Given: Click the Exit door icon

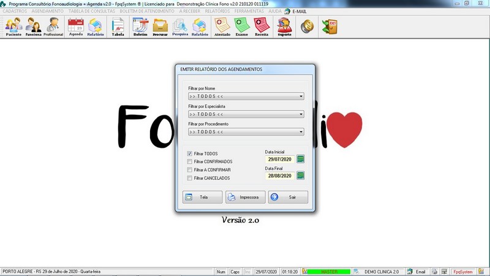Looking at the screenshot, I should [x=330, y=26].
